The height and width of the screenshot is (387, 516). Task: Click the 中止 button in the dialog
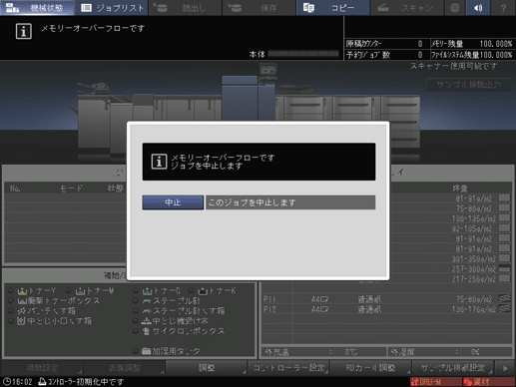tap(173, 202)
